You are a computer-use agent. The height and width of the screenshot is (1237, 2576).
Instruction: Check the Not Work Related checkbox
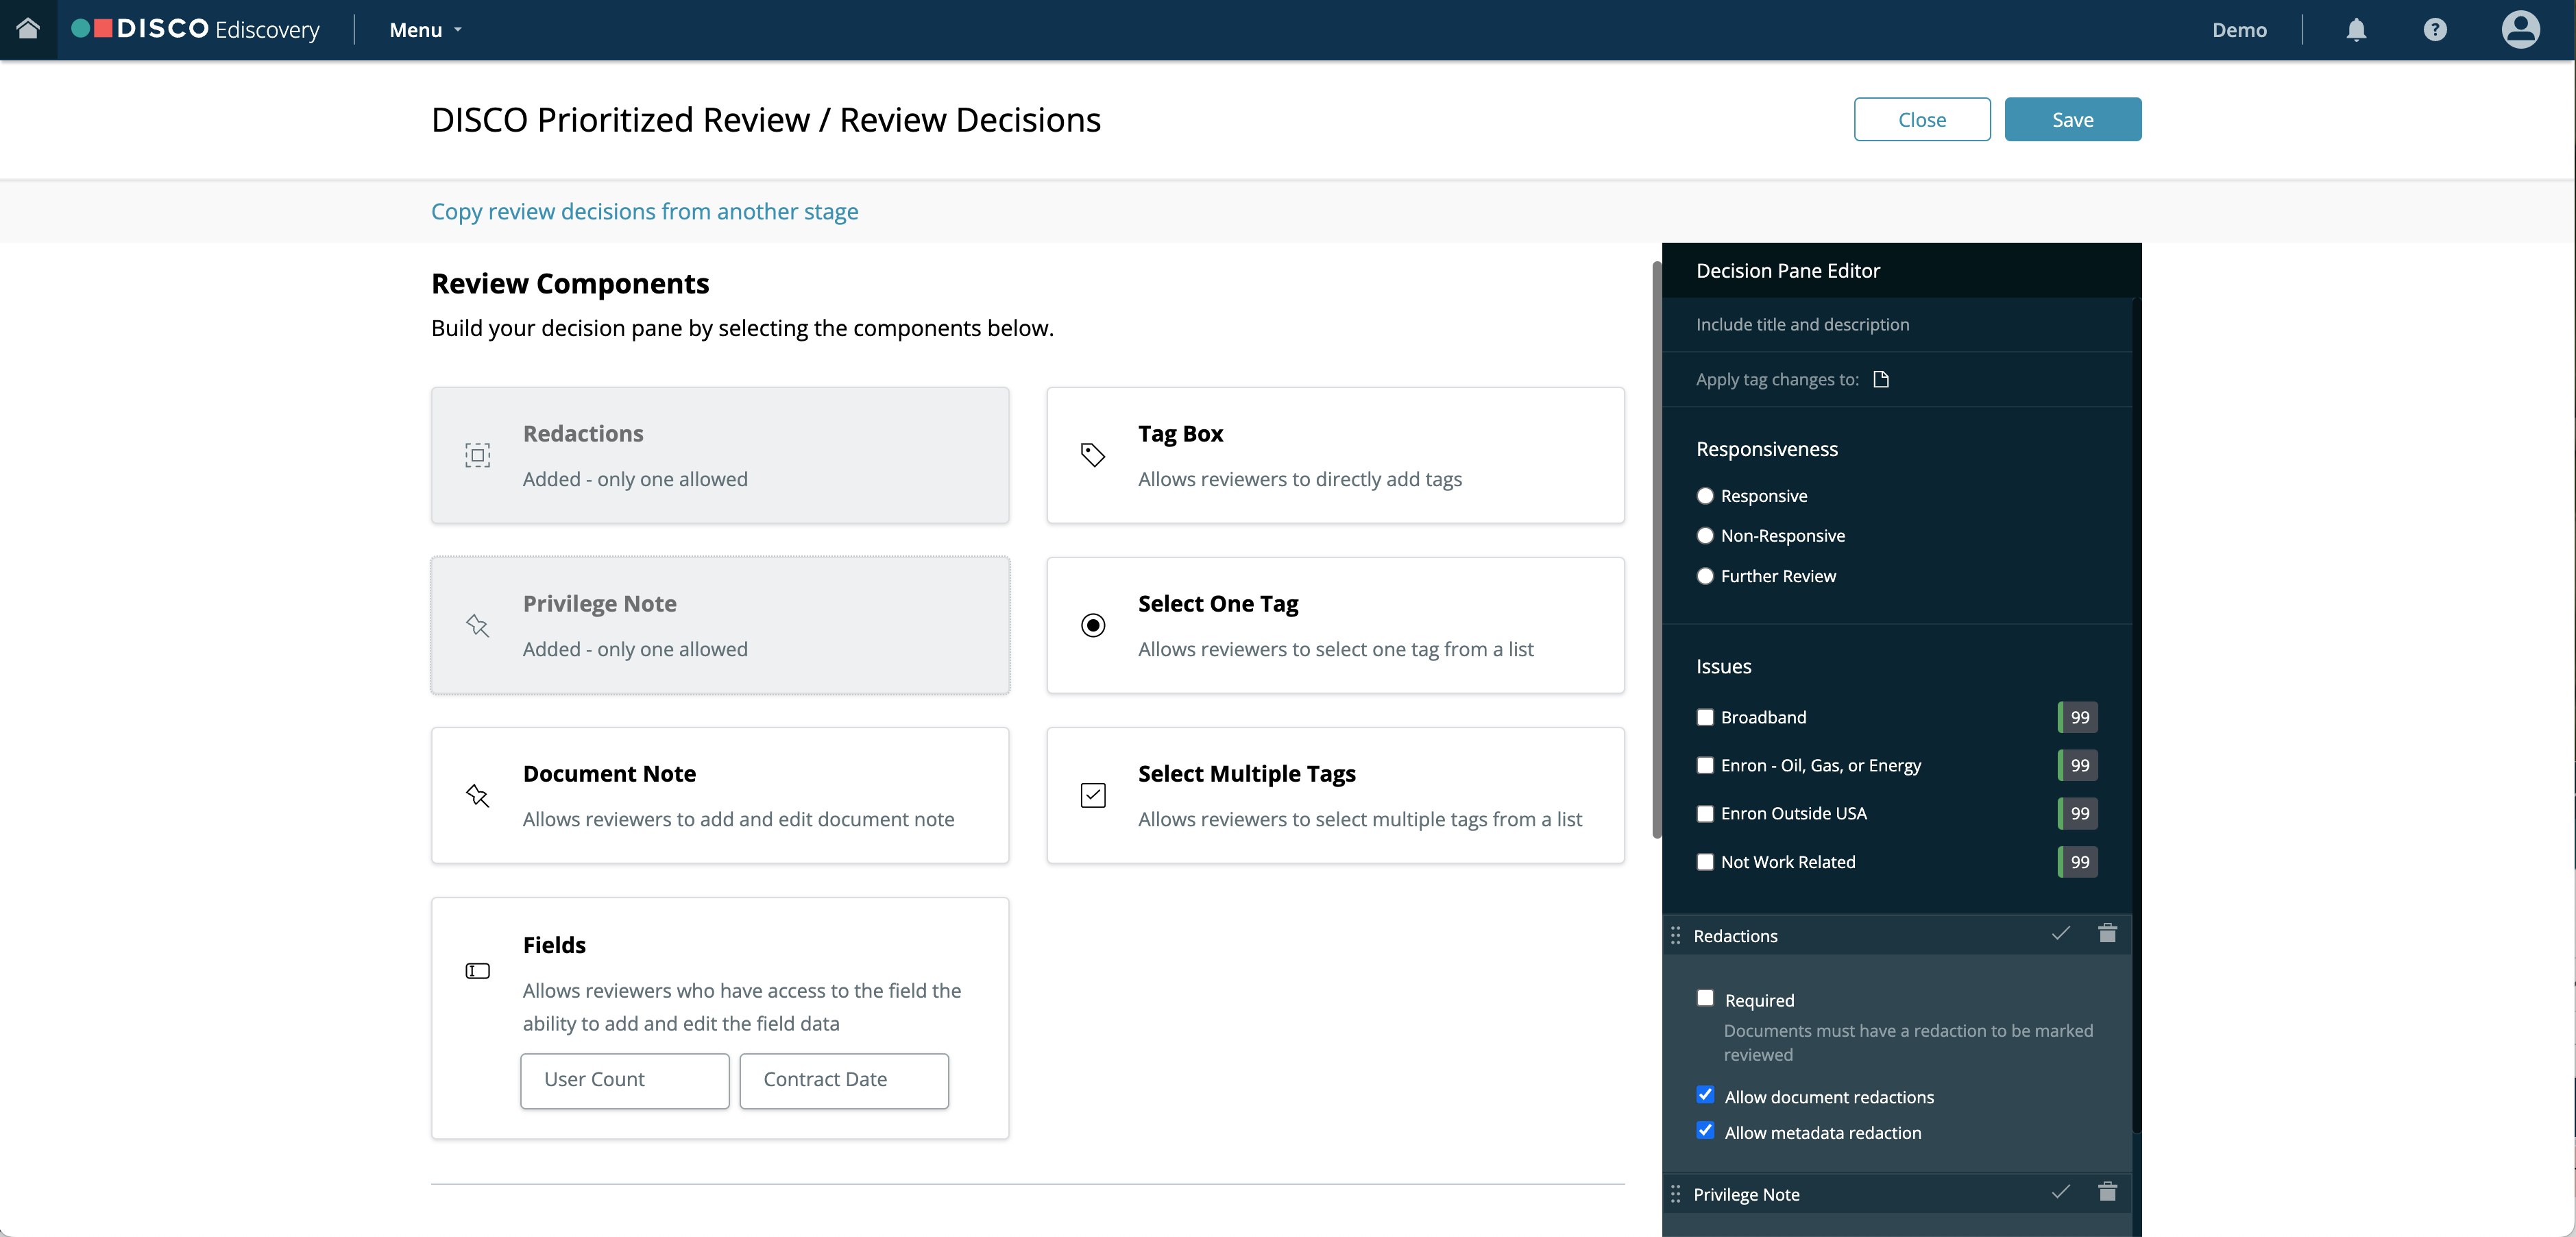1705,862
